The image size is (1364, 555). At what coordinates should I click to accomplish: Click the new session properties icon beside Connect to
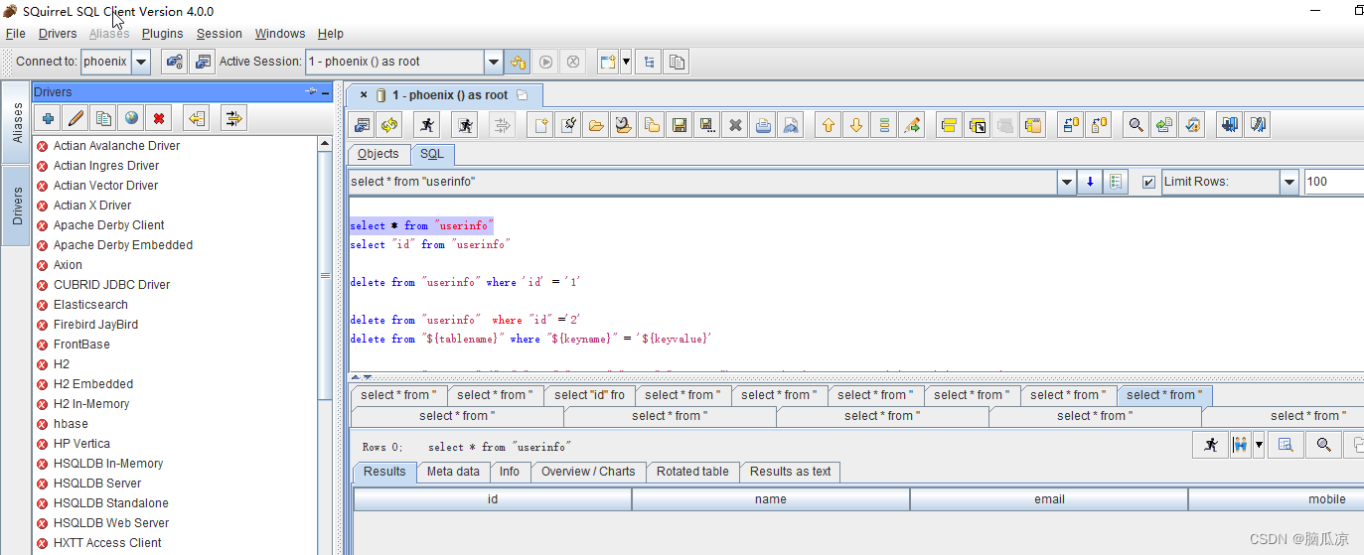(x=175, y=62)
